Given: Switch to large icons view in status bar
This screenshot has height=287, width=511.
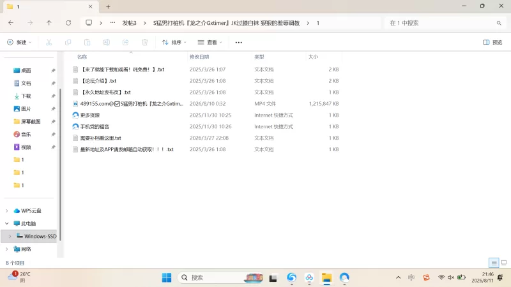Looking at the screenshot, I should (504, 263).
